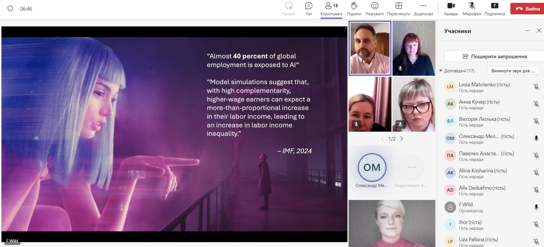Select video tile of bearded man speaking
The image size is (544, 247).
coord(370,48)
